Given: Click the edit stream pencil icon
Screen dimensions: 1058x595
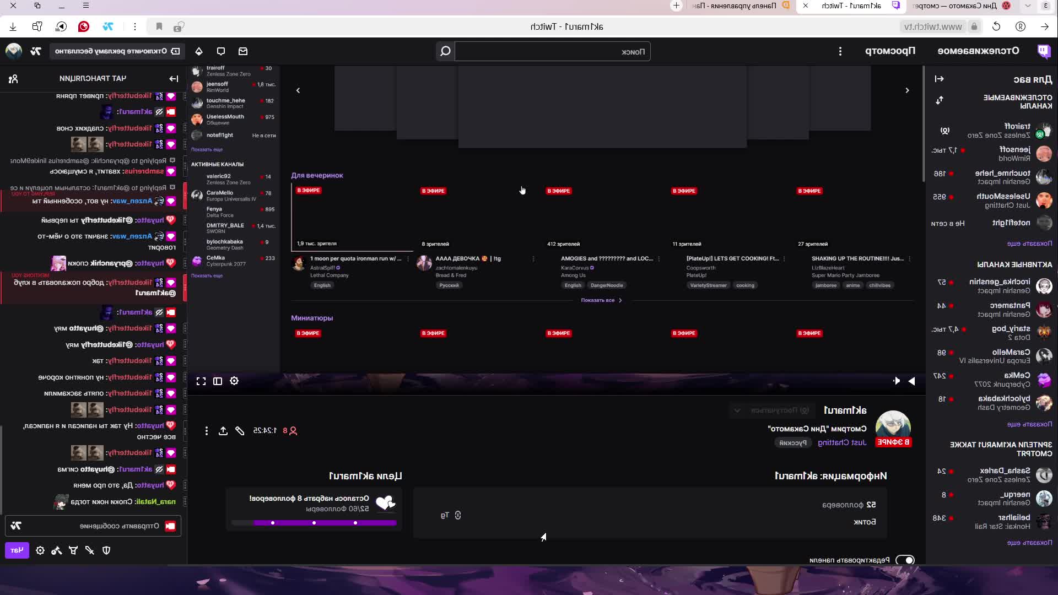Looking at the screenshot, I should click(240, 431).
